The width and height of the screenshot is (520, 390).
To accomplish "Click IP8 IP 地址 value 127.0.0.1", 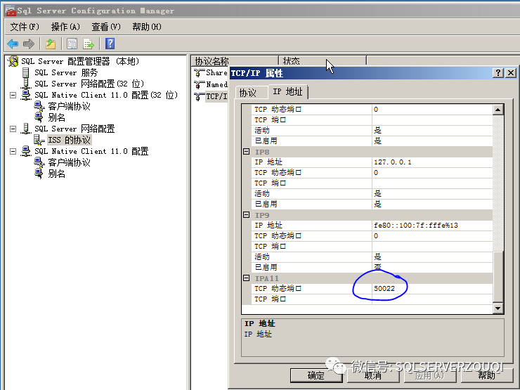I will pos(432,162).
